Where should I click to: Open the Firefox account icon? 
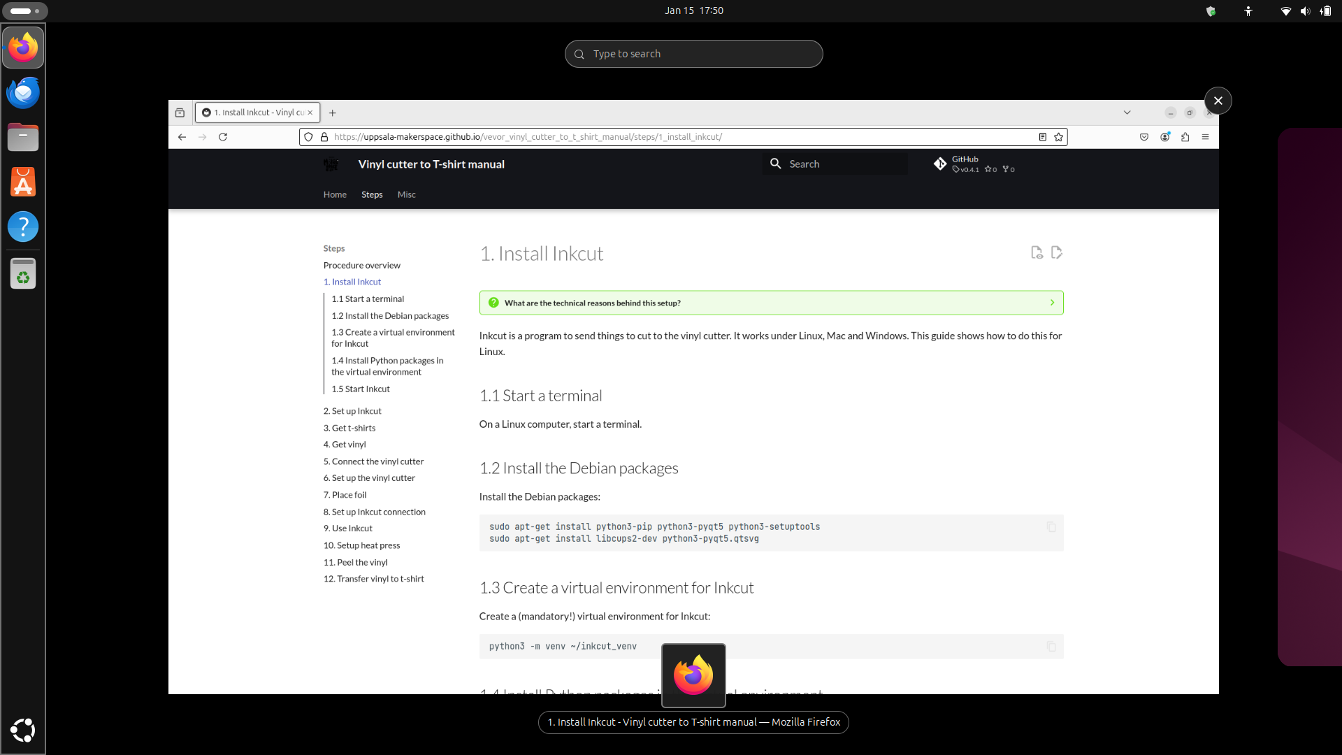pos(1165,137)
